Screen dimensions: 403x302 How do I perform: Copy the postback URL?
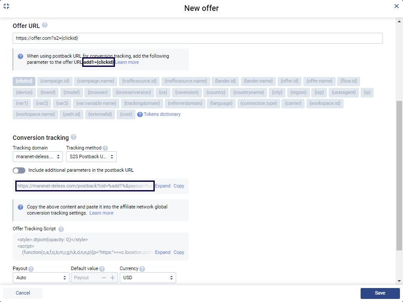click(179, 186)
